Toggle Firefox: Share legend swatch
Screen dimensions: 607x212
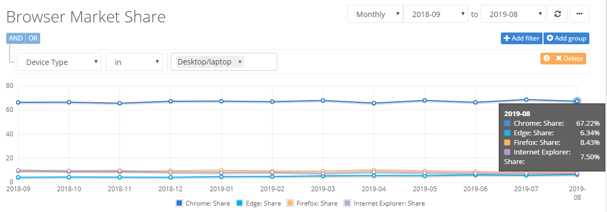(x=290, y=203)
